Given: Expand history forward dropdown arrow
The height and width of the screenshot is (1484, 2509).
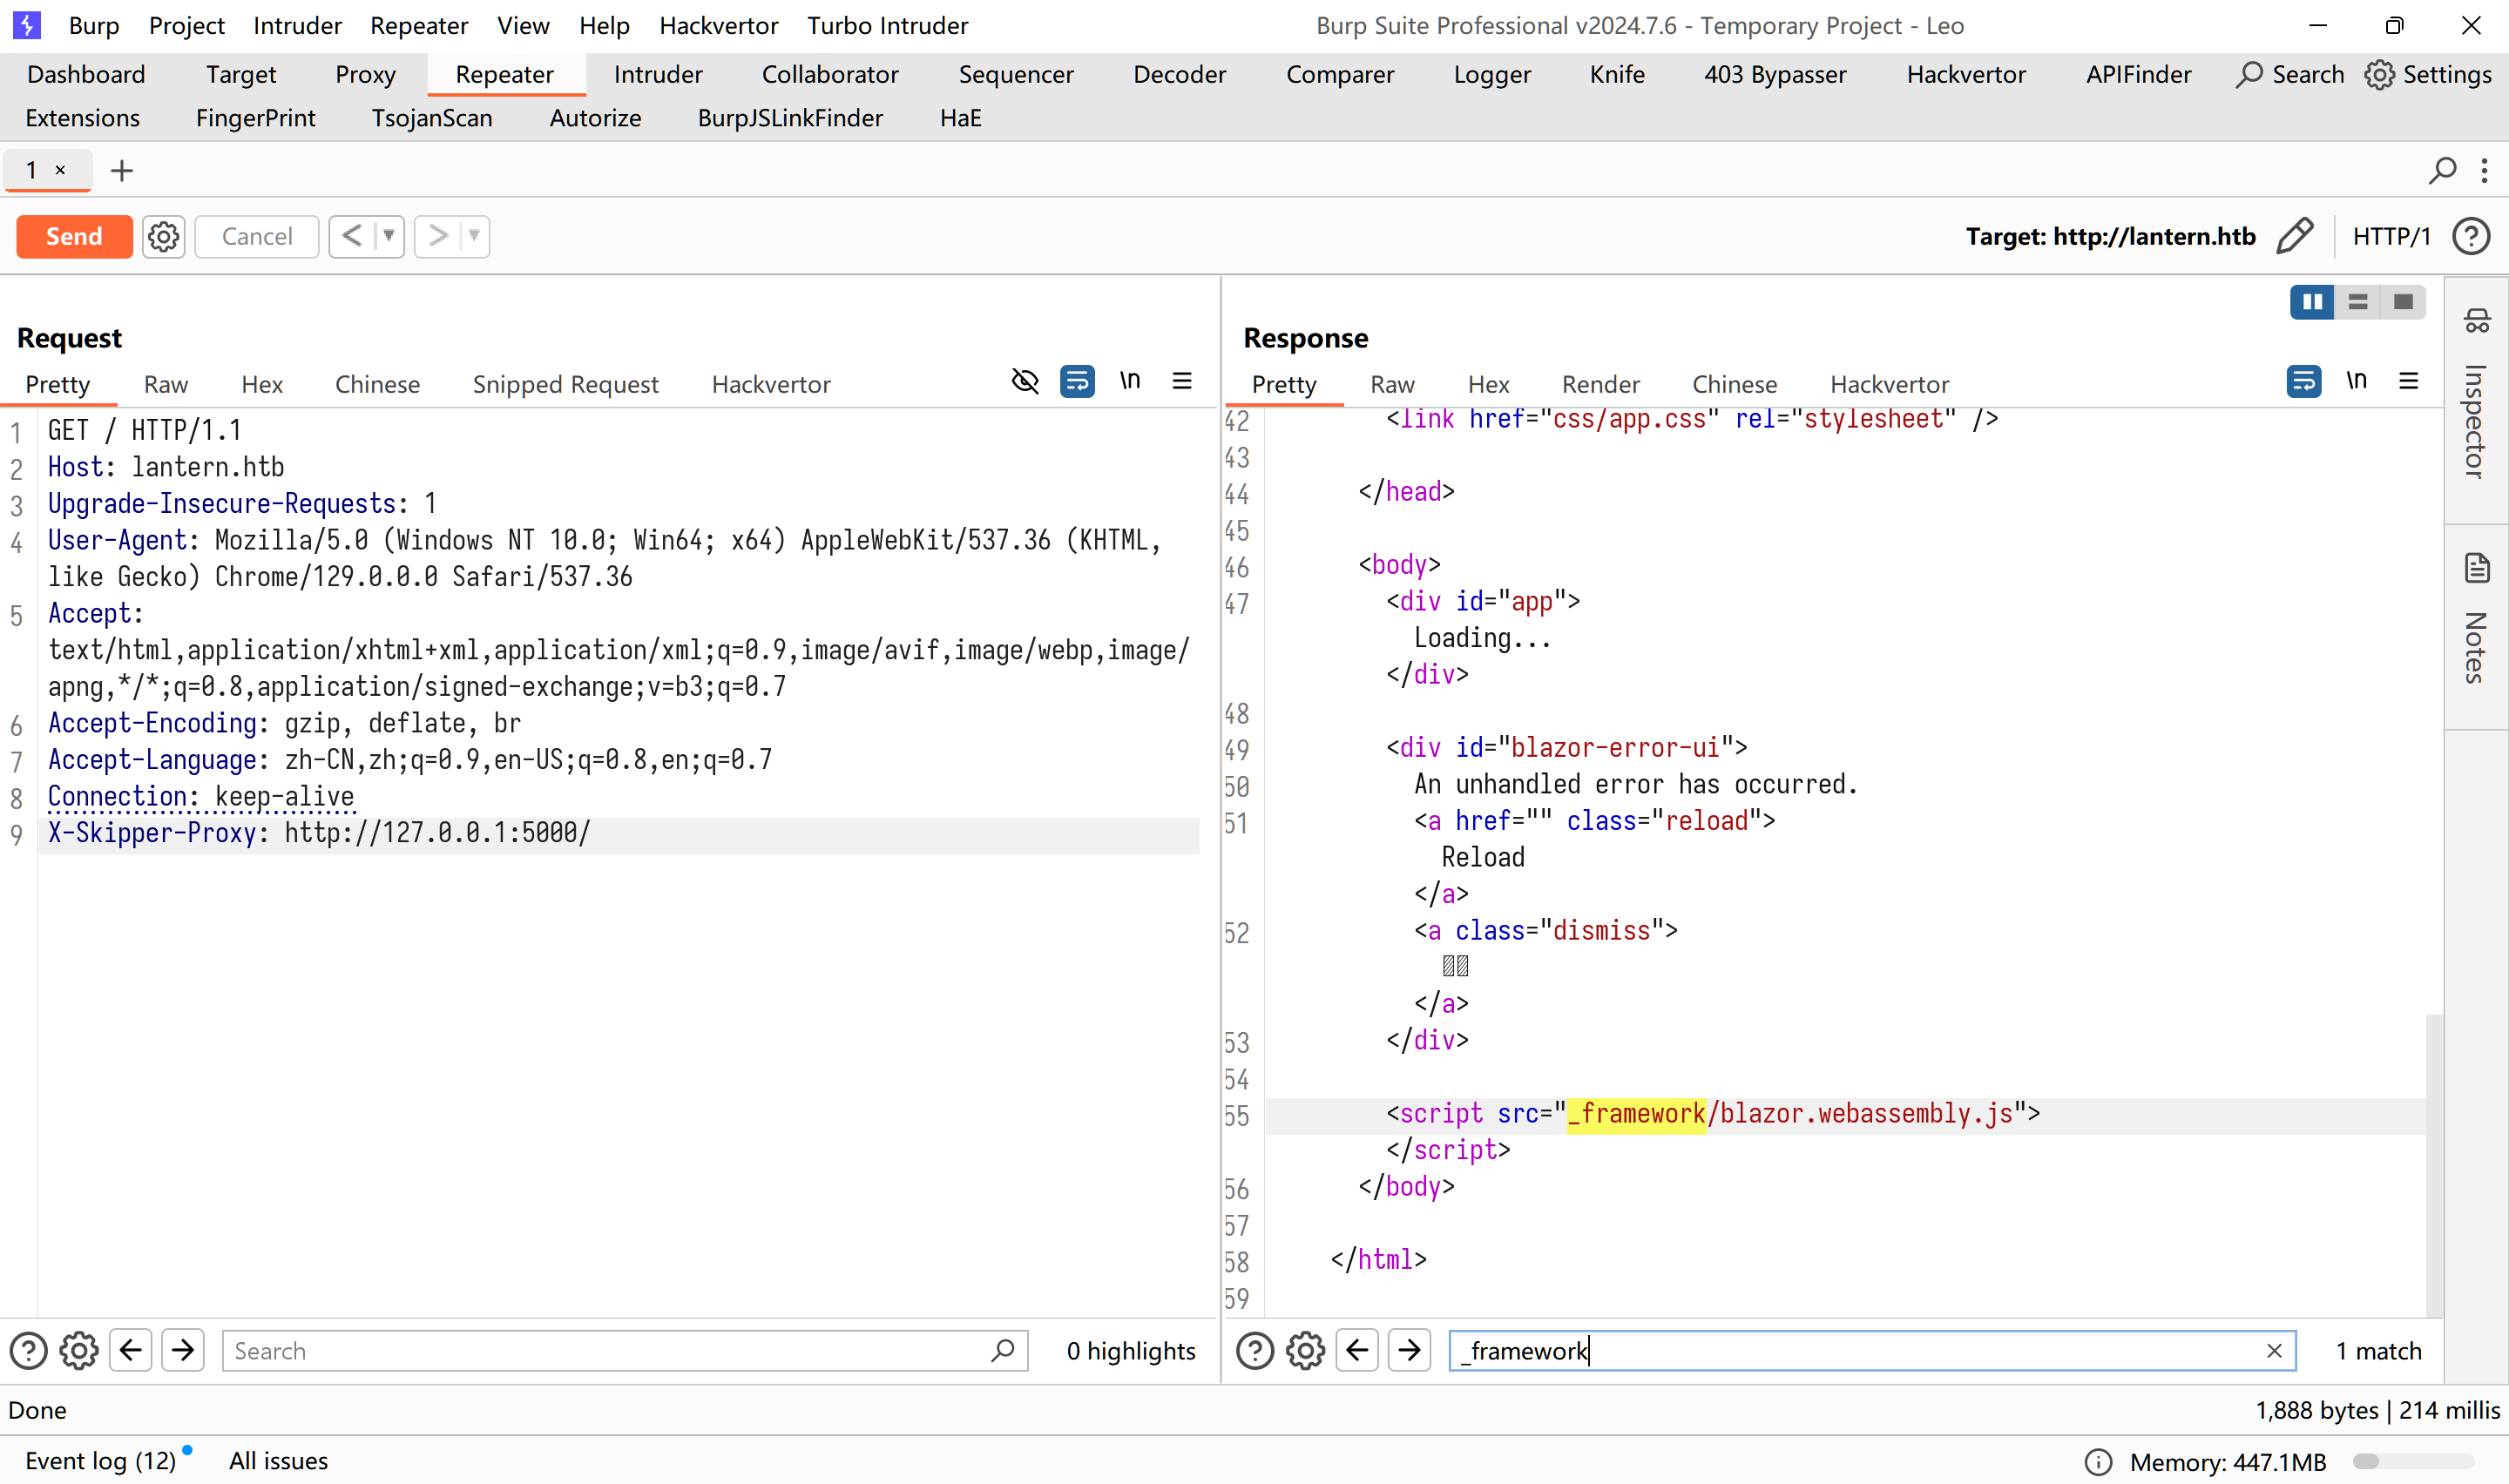Looking at the screenshot, I should tap(474, 237).
